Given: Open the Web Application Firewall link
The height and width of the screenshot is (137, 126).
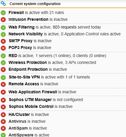Looking at the screenshot, I should pos(33,92).
